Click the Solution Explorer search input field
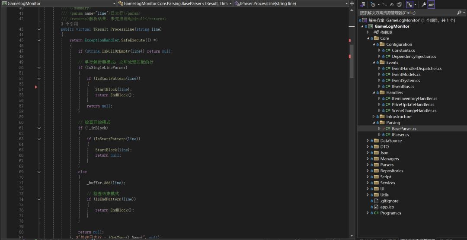467x240 pixels. coord(406,13)
